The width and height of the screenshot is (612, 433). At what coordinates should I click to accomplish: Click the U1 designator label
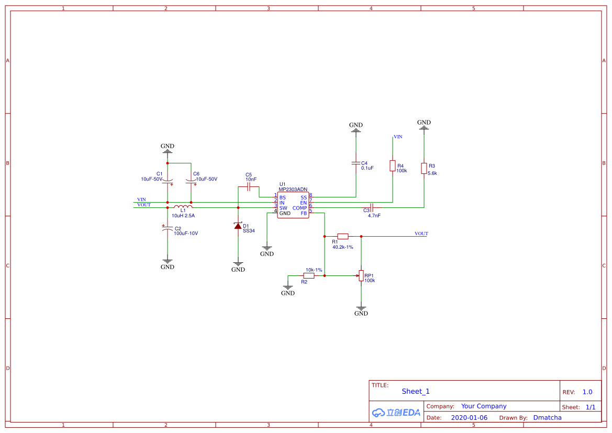(x=283, y=184)
